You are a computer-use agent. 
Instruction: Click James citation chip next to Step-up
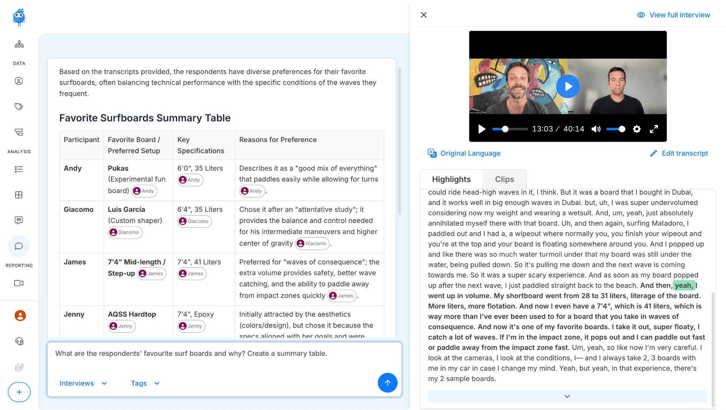152,274
